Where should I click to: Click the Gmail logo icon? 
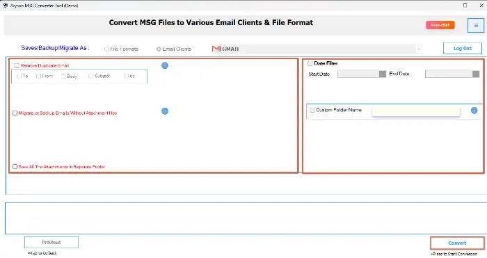point(216,49)
